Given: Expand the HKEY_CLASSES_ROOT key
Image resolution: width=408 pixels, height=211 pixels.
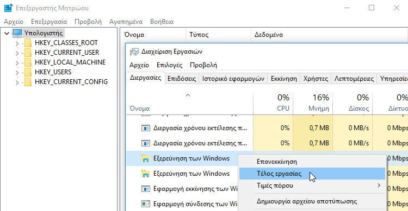Looking at the screenshot, I should click(17, 43).
